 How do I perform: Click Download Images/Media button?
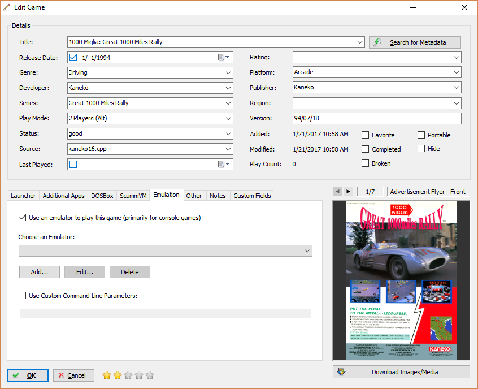pyautogui.click(x=401, y=372)
